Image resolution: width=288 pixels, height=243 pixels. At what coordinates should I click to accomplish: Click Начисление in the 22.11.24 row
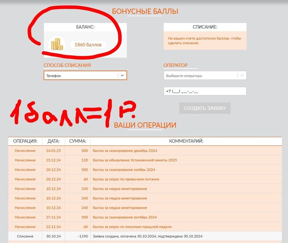pyautogui.click(x=25, y=227)
